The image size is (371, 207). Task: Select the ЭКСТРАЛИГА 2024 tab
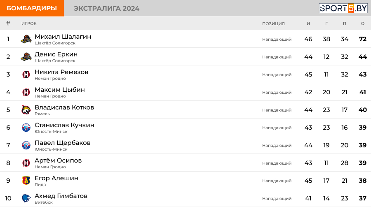point(106,9)
